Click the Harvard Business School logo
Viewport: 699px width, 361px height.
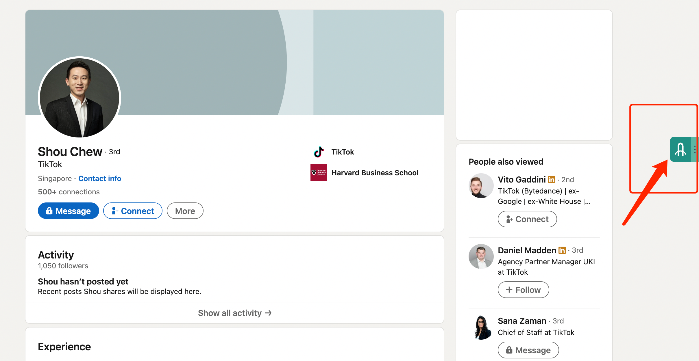click(x=319, y=173)
